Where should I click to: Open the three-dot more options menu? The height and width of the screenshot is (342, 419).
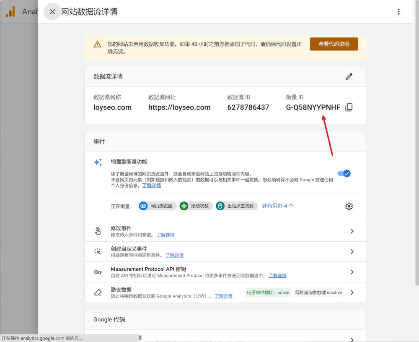click(x=399, y=12)
